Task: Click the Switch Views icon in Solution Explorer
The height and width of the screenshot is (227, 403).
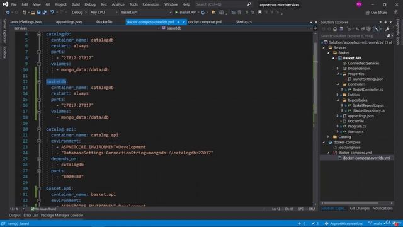Action: pyautogui.click(x=341, y=29)
